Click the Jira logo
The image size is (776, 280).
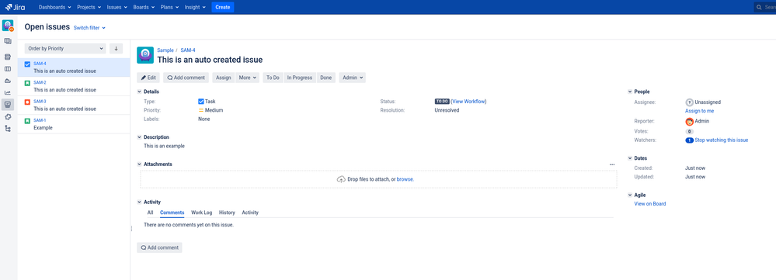coord(15,7)
